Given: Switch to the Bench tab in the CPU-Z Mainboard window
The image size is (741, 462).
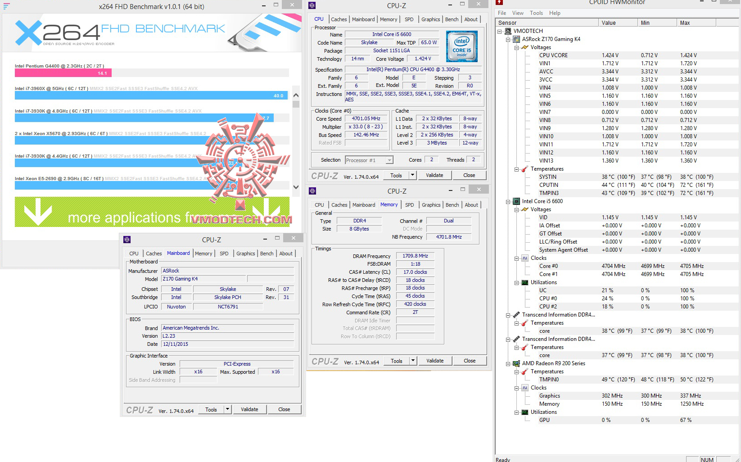Looking at the screenshot, I should pyautogui.click(x=267, y=254).
